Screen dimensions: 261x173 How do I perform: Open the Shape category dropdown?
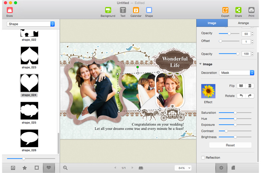click(x=31, y=24)
